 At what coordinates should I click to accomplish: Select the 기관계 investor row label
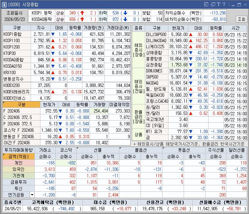click(x=19, y=176)
